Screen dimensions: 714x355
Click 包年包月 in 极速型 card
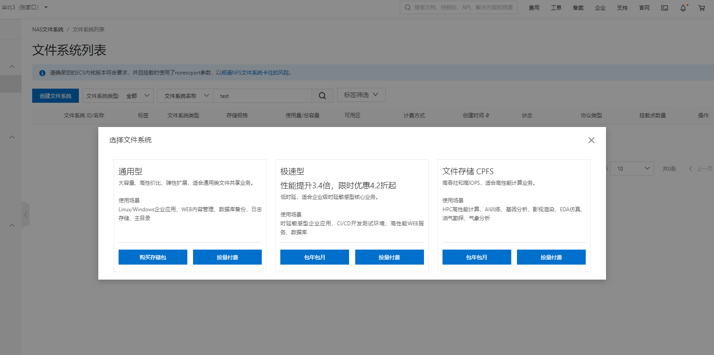pyautogui.click(x=315, y=257)
